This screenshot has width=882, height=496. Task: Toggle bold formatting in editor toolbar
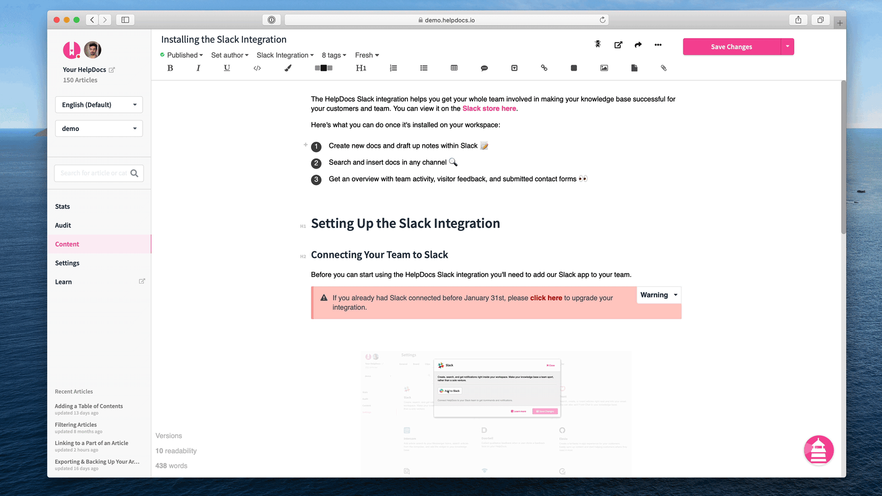point(170,68)
